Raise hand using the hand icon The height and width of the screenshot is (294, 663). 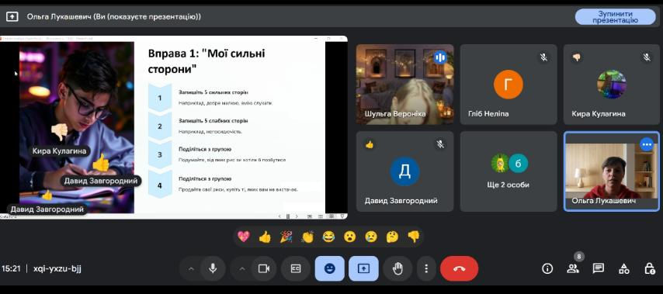point(397,268)
